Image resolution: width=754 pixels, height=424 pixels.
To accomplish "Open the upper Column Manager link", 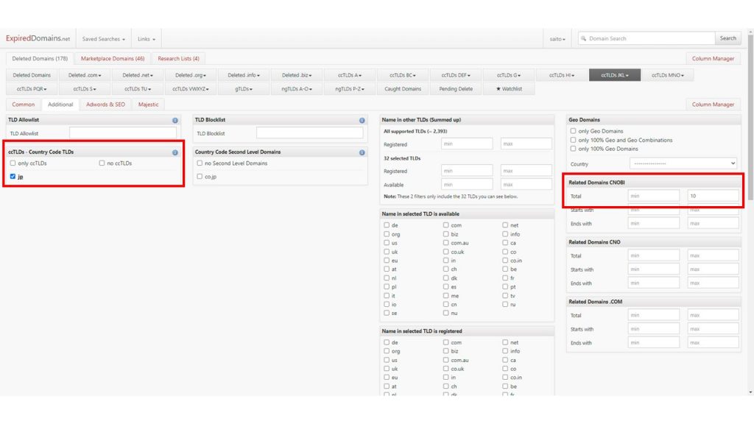I will (713, 59).
